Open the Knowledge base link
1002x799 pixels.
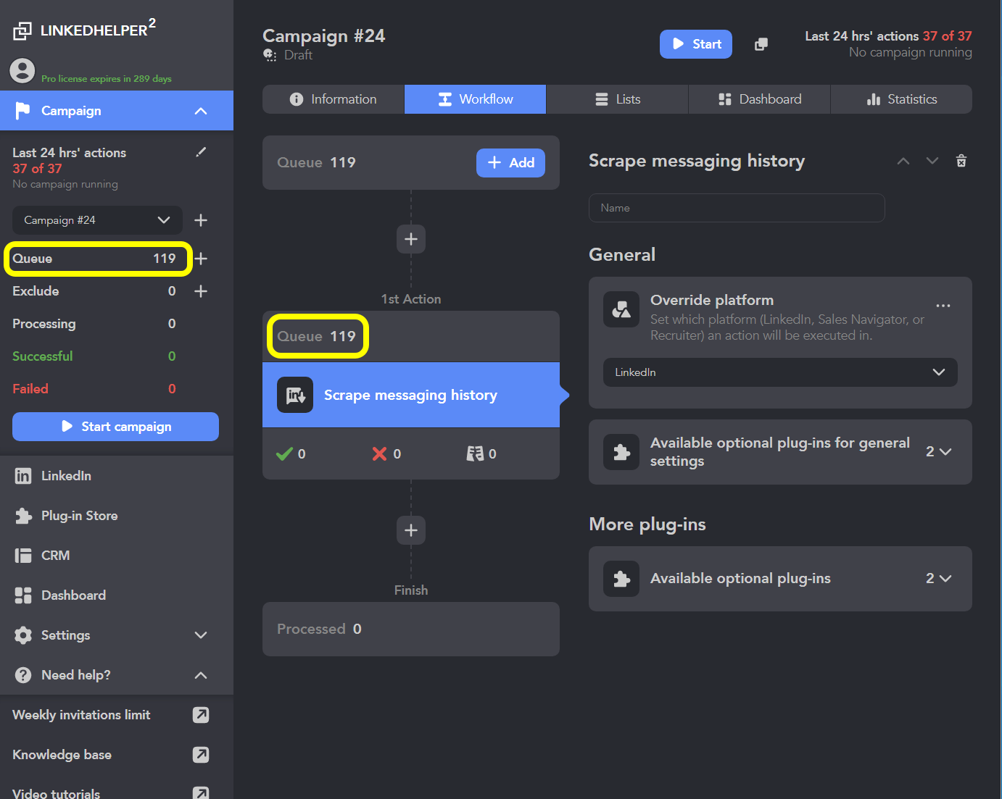point(62,755)
